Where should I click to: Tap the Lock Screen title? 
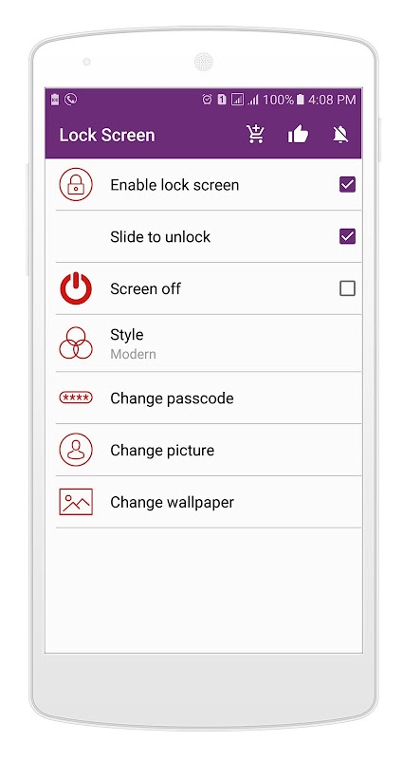point(107,135)
